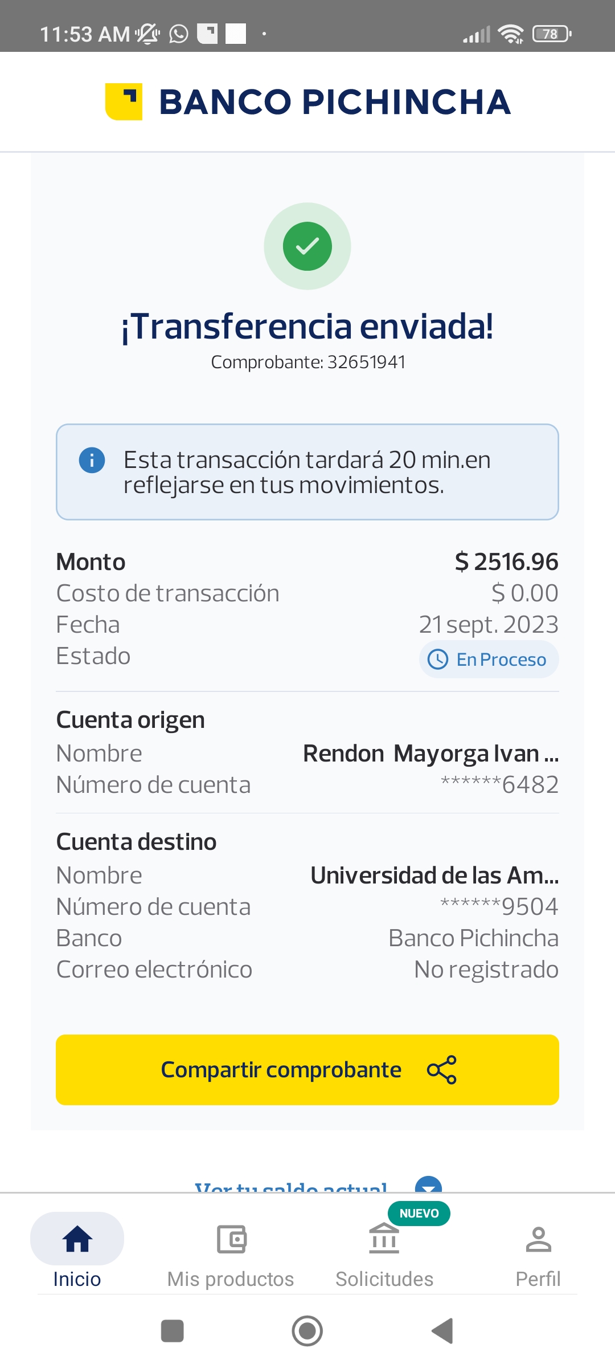The image size is (615, 1368).
Task: Tap the En Proceso status badge
Action: pyautogui.click(x=489, y=659)
